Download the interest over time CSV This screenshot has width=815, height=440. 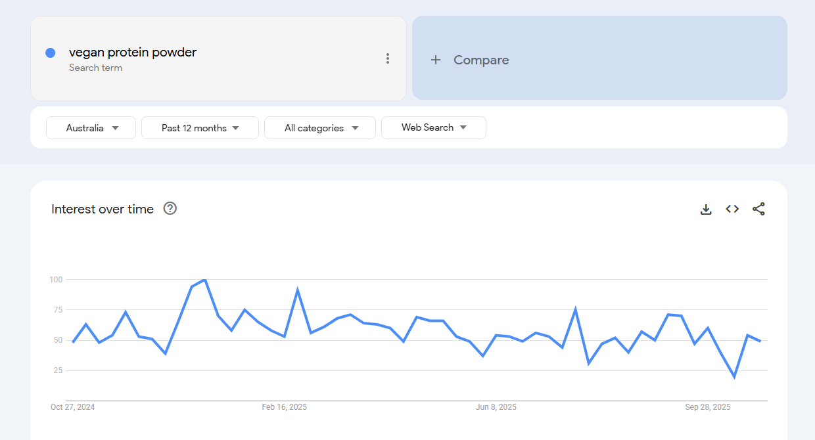point(706,209)
